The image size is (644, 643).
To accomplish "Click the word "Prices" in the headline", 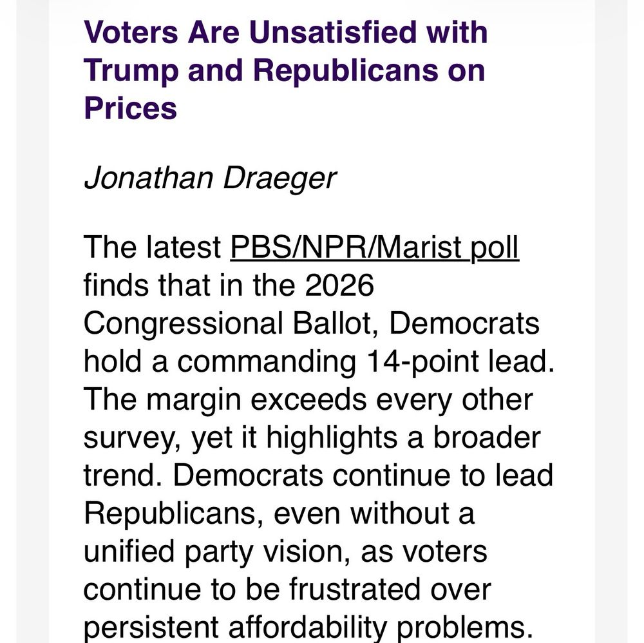I will [x=130, y=108].
